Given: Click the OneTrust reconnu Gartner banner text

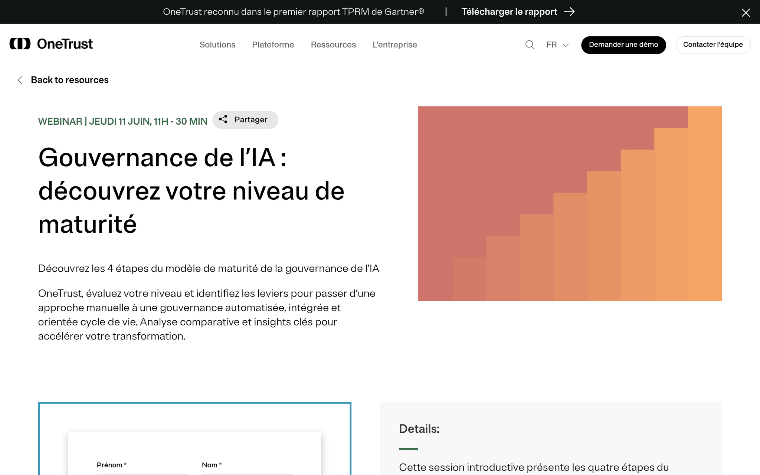Looking at the screenshot, I should pyautogui.click(x=294, y=12).
